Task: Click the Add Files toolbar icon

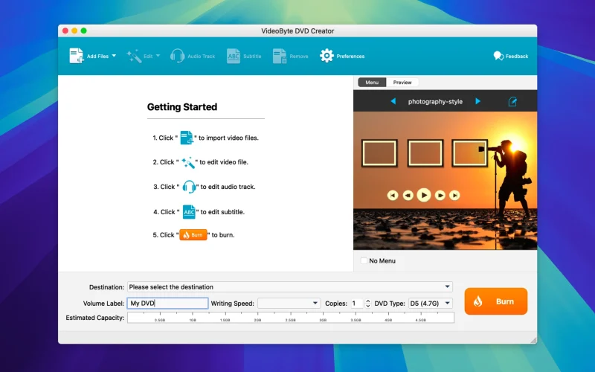Action: pos(77,56)
